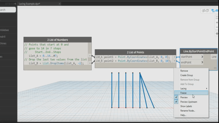Screen dimensions: 219x123
Task: Click the point1 output port arrow
Action: (174, 57)
